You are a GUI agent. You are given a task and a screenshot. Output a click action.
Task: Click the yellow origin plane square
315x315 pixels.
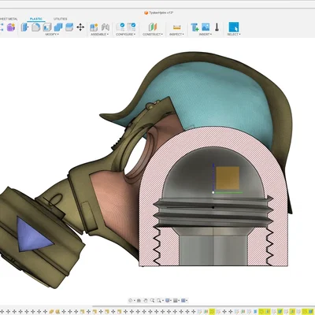click(x=228, y=178)
